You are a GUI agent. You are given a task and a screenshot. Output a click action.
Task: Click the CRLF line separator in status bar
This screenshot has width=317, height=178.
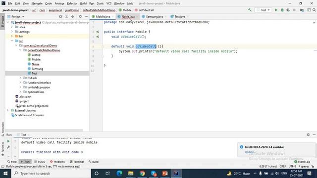(283, 166)
